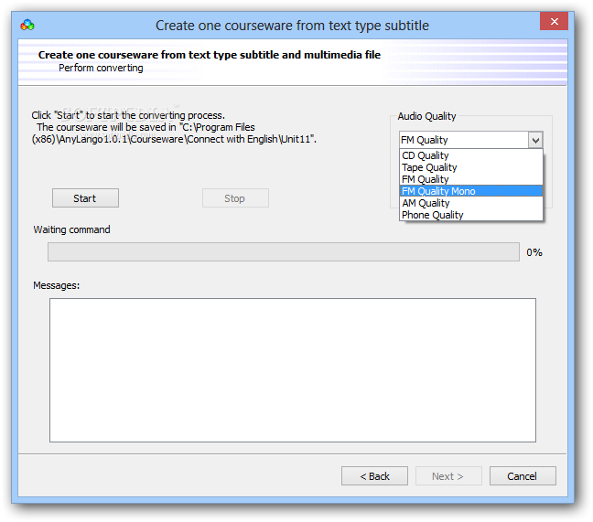Screen dimensions: 593x522
Task: Choose CD Quality from the list
Action: (471, 155)
